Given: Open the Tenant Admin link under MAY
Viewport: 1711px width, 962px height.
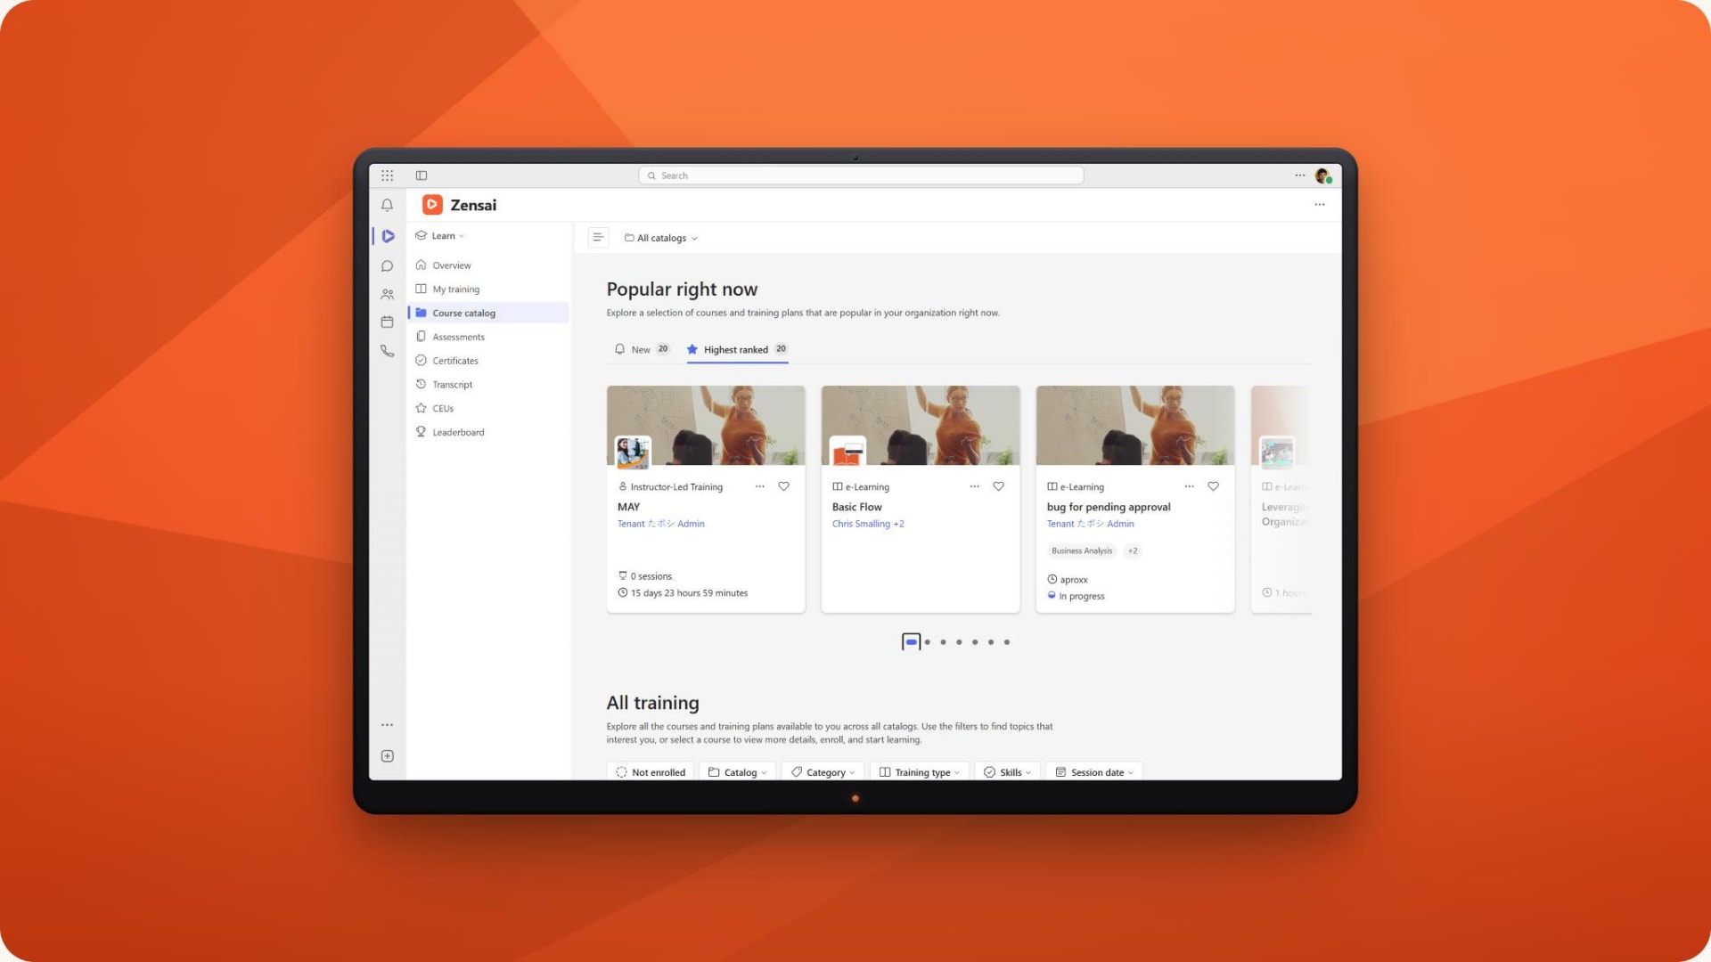Looking at the screenshot, I should point(661,524).
